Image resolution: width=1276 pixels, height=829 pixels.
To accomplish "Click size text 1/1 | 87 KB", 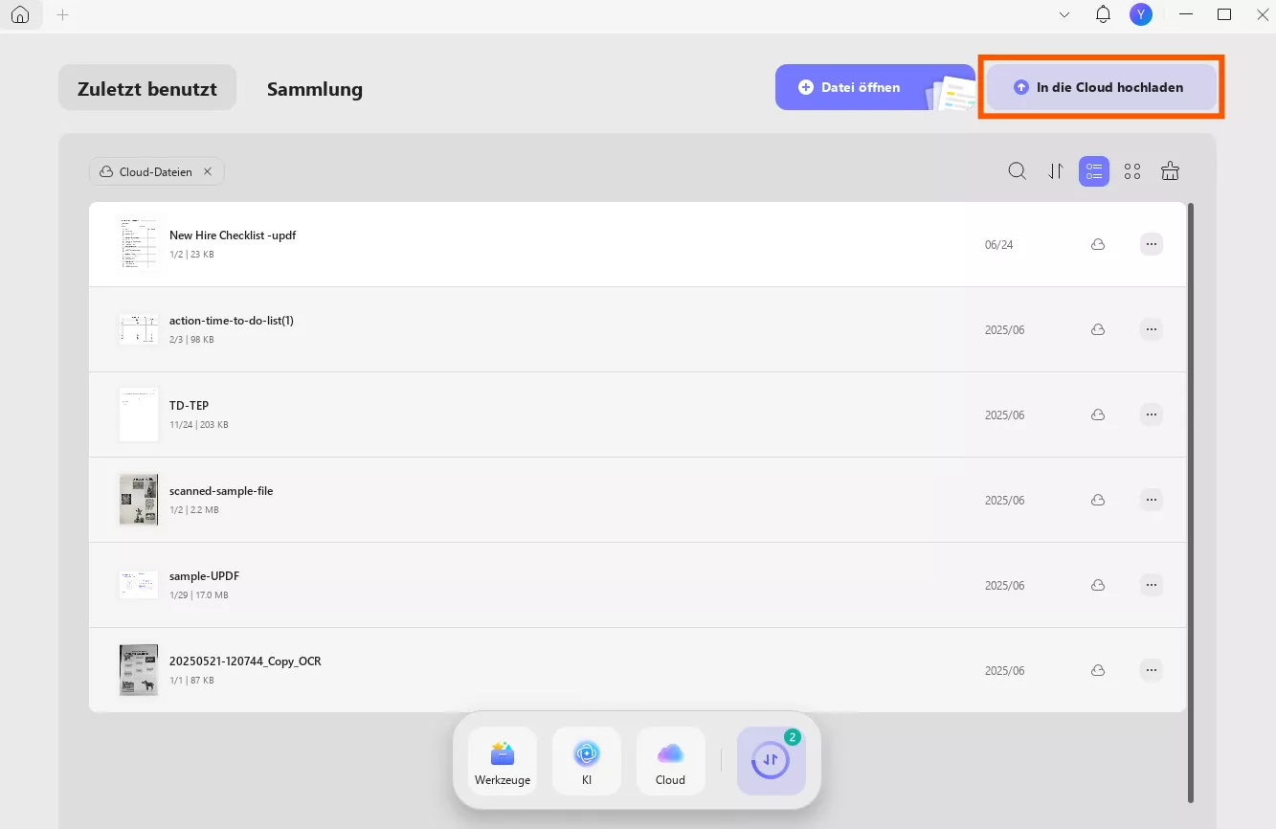I will click(x=191, y=681).
